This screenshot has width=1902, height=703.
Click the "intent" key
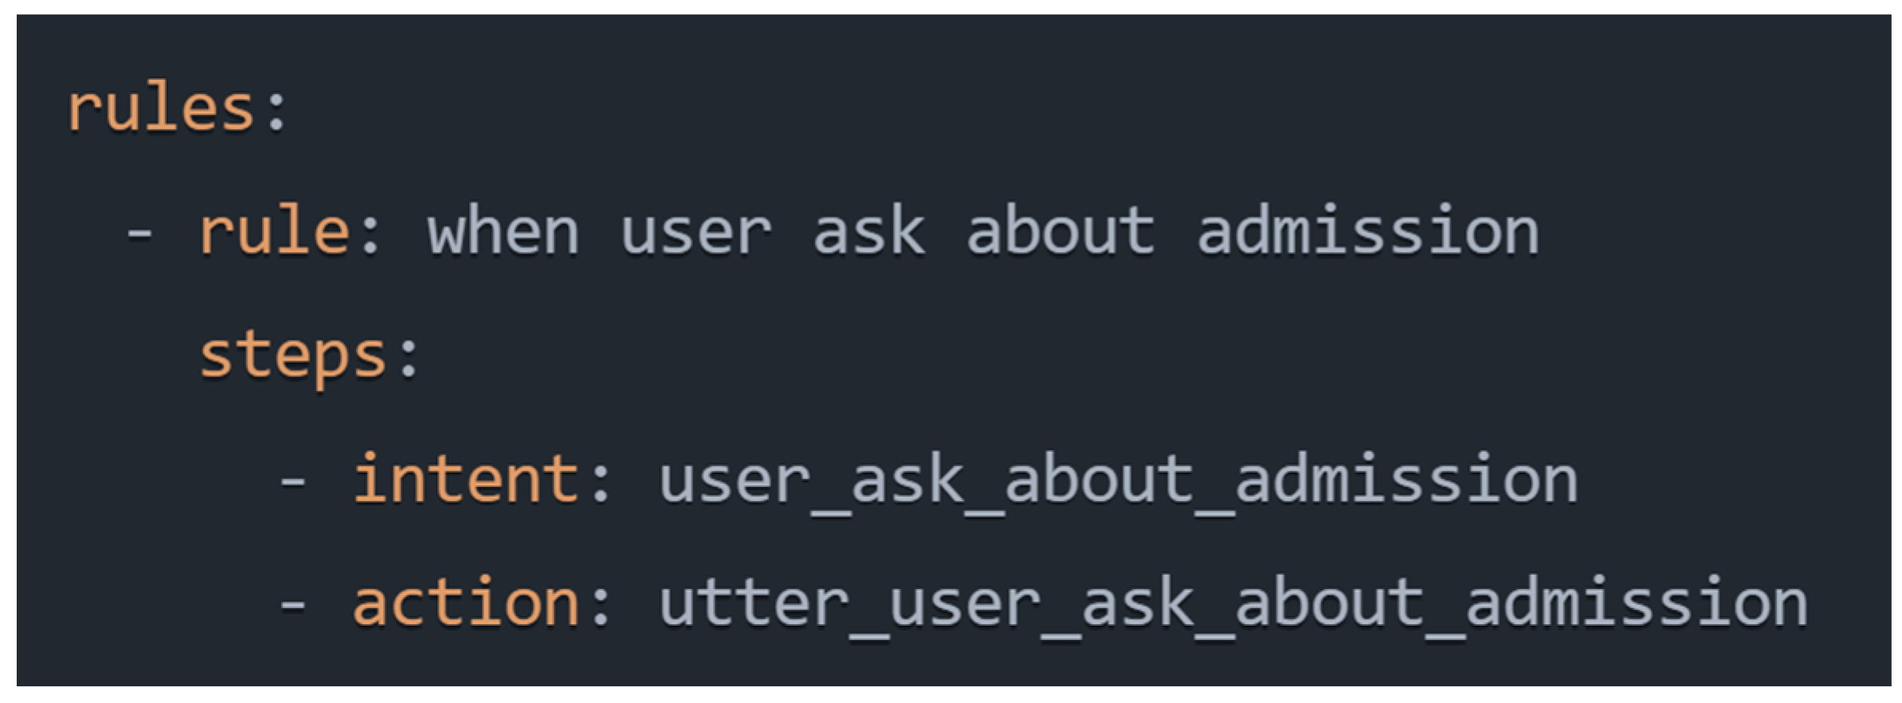click(465, 480)
